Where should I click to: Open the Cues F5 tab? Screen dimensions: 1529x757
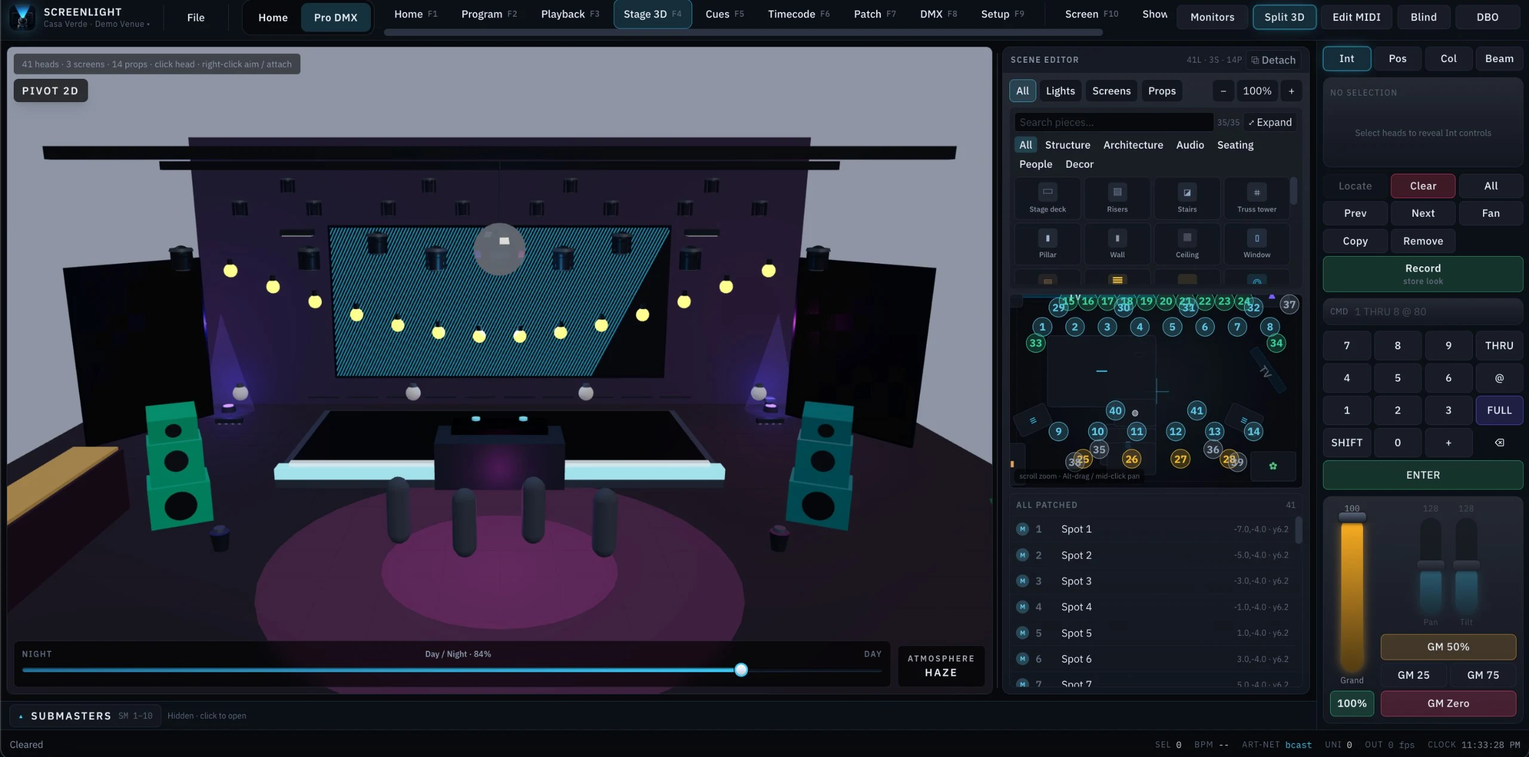click(x=724, y=14)
